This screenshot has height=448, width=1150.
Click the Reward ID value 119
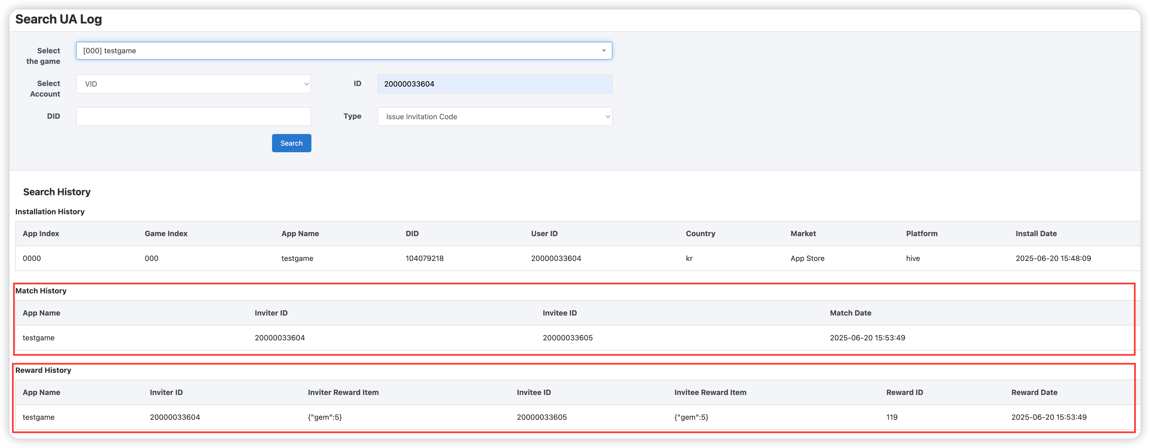coord(891,417)
